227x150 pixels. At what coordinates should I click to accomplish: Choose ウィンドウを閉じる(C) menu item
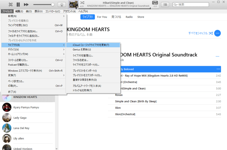(34, 25)
